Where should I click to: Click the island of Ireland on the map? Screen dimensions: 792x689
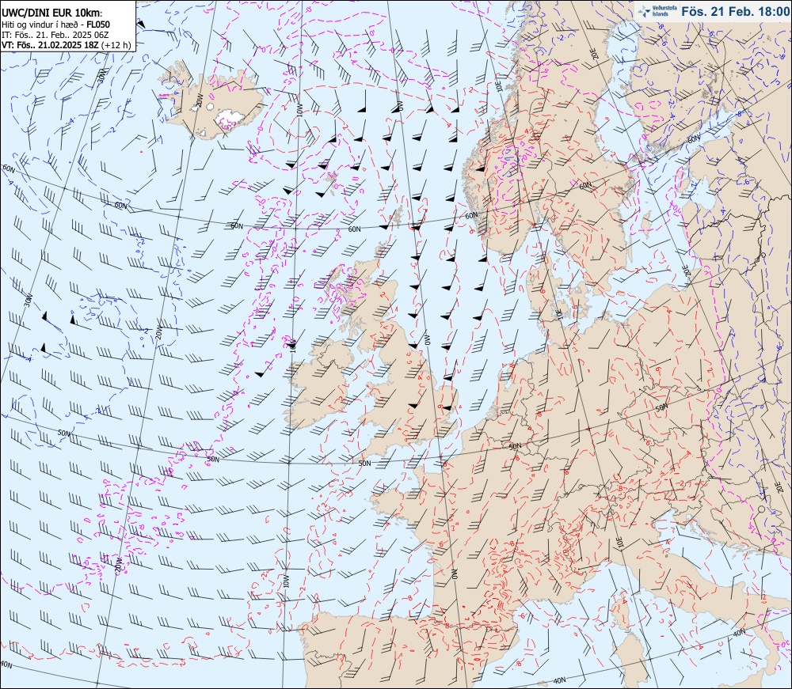click(x=320, y=384)
